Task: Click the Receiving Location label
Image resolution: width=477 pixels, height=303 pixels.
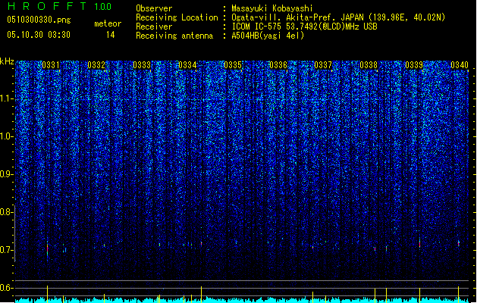Action: click(x=177, y=17)
